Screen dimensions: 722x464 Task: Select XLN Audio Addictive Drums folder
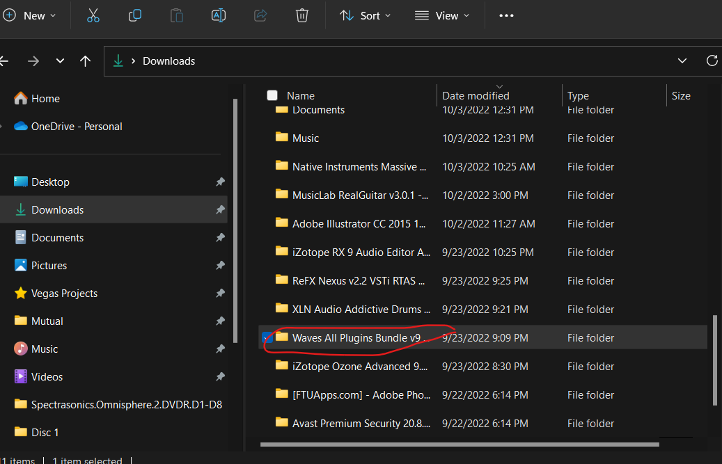click(x=482, y=310)
